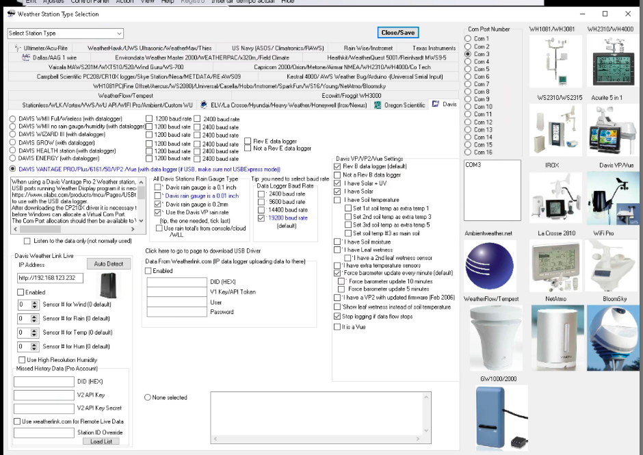Select Com 1 port radio button
The image size is (643, 455).
pos(468,38)
